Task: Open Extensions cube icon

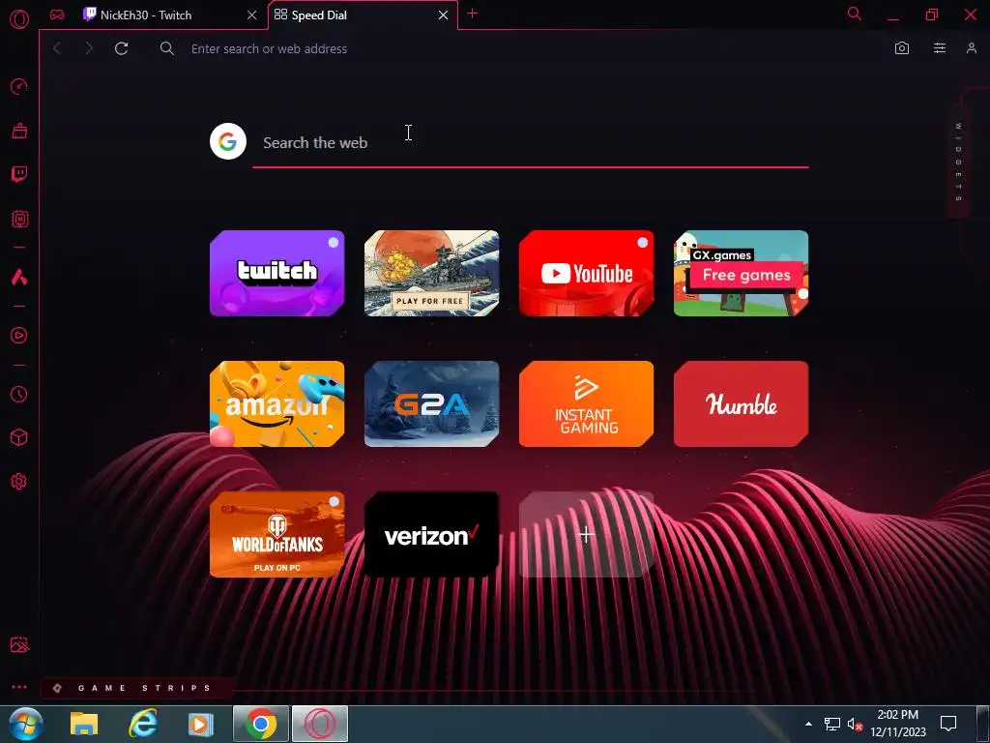Action: (19, 437)
